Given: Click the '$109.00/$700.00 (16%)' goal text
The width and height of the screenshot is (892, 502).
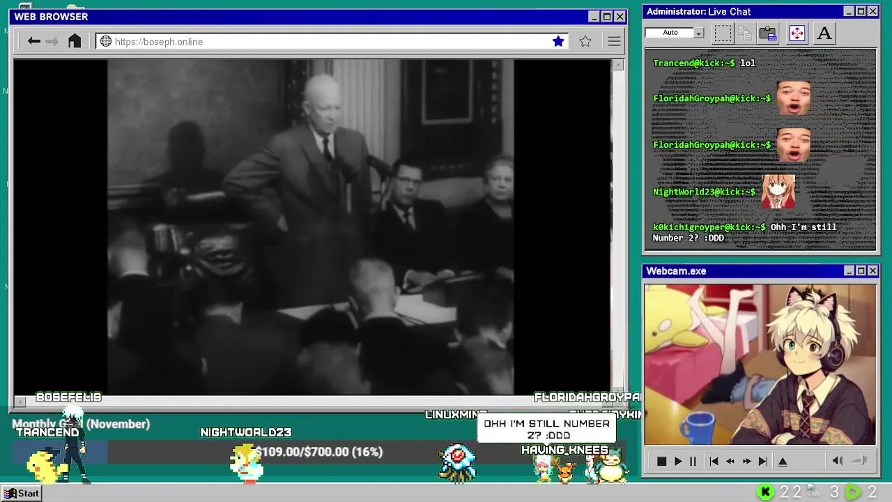Looking at the screenshot, I should coord(318,452).
